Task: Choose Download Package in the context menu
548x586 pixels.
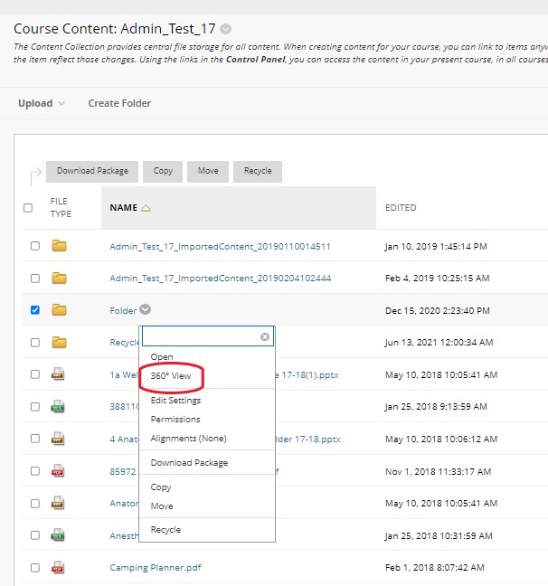Action: tap(189, 463)
